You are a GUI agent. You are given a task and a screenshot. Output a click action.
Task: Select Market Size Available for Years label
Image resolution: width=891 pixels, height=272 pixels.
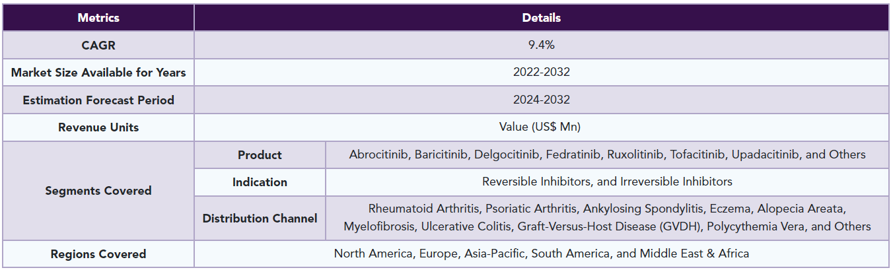click(x=98, y=73)
